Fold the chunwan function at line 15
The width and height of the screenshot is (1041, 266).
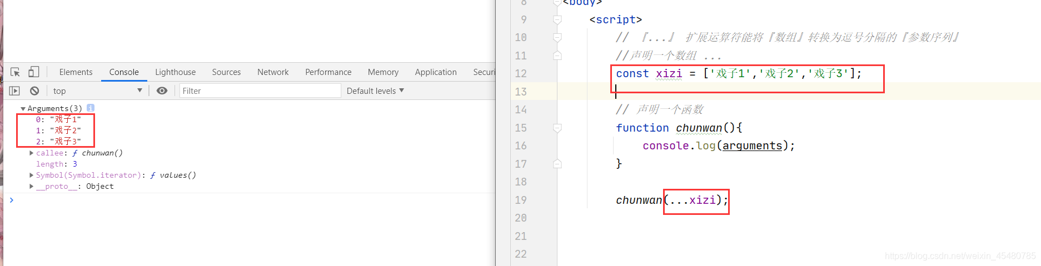pos(557,128)
